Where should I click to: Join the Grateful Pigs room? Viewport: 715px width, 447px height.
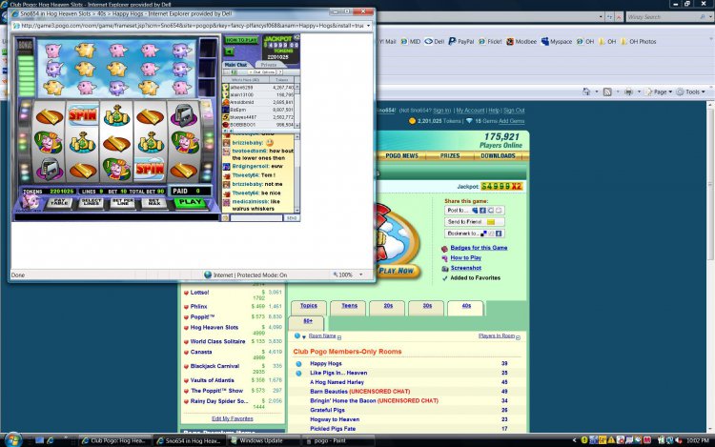point(327,410)
